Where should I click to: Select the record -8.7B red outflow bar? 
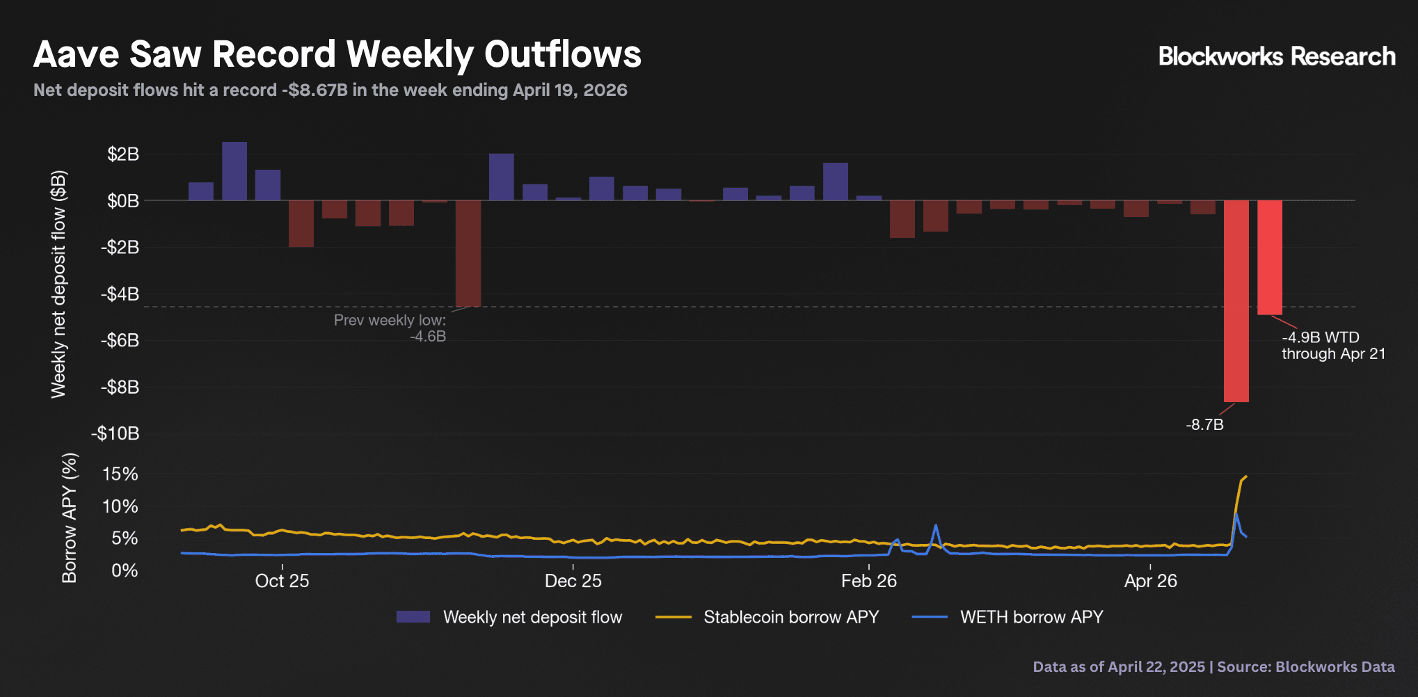[x=1236, y=301]
